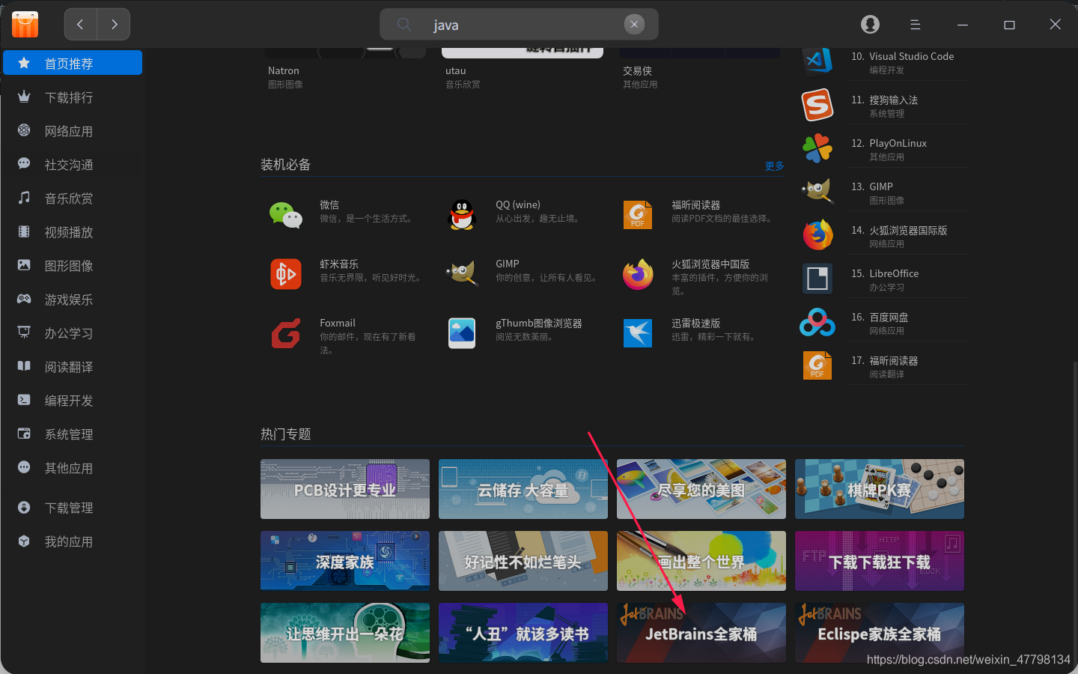Image resolution: width=1078 pixels, height=674 pixels.
Task: Open the 尽享您的美图 topic banner
Action: [x=701, y=489]
